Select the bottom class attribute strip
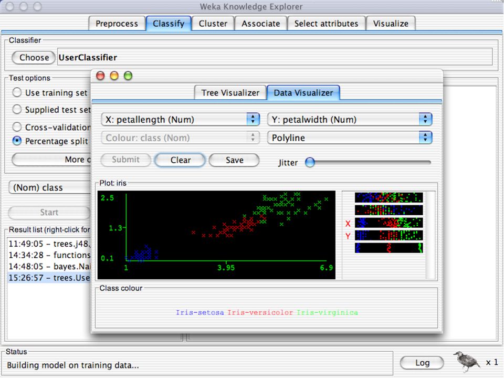 (x=388, y=248)
